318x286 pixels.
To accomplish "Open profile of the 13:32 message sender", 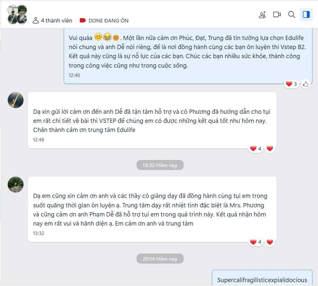I will coord(16,185).
